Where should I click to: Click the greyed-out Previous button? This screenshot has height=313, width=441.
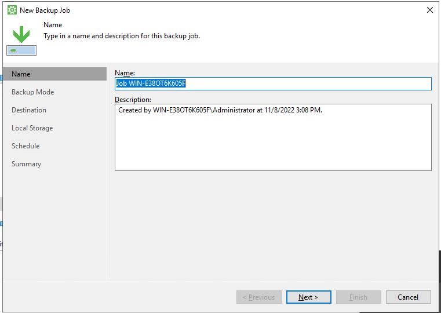[258, 297]
